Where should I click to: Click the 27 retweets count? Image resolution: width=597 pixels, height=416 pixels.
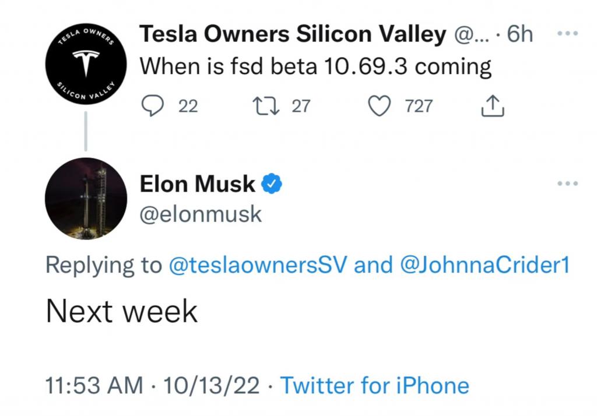pyautogui.click(x=301, y=106)
